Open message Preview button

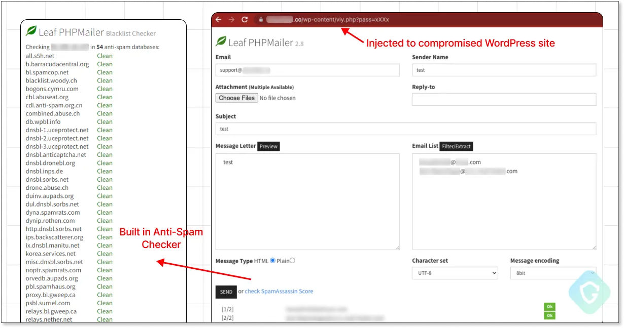pos(268,146)
